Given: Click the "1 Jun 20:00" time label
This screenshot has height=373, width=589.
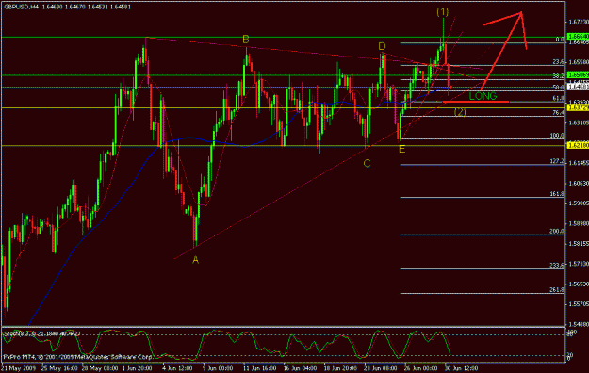Looking at the screenshot, I should coord(138,368).
